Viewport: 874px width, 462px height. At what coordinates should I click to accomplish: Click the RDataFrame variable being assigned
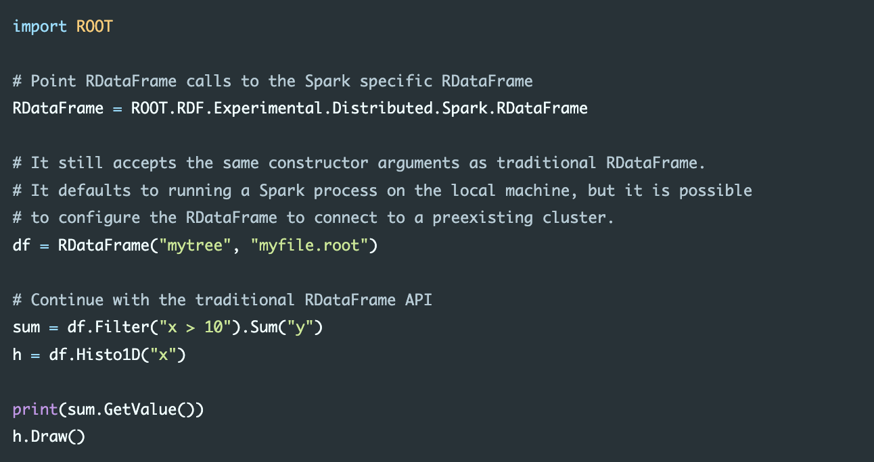click(x=58, y=109)
